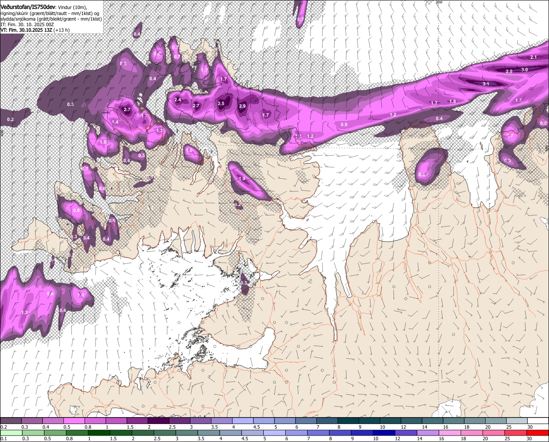This screenshot has width=549, height=442.
Task: Click the '1.4' precipitation value on the map
Action: point(115,122)
